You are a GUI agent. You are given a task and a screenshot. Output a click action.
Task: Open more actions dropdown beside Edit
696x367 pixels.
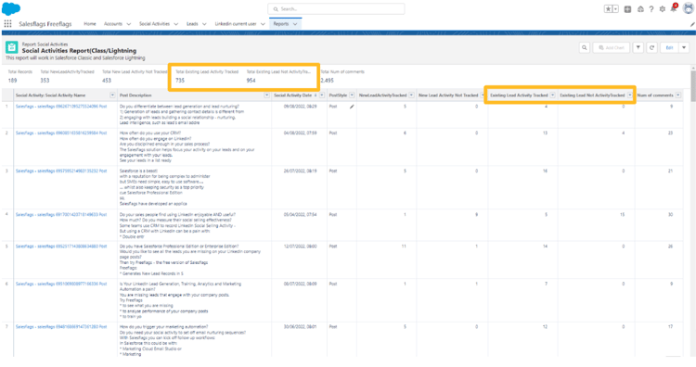point(684,47)
